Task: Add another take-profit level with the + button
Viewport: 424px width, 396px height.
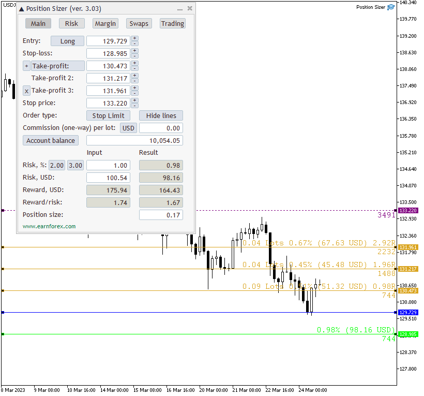Action: click(26, 66)
